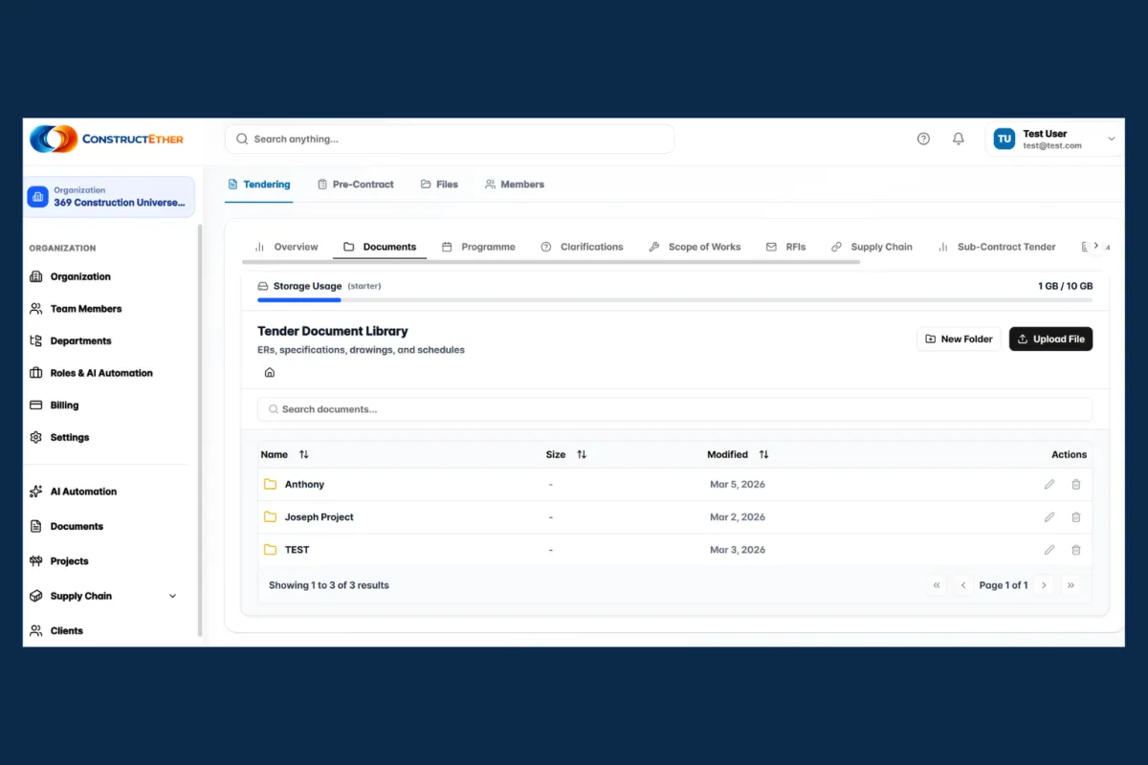Click the TEST folder icon
Image resolution: width=1148 pixels, height=765 pixels.
click(270, 550)
